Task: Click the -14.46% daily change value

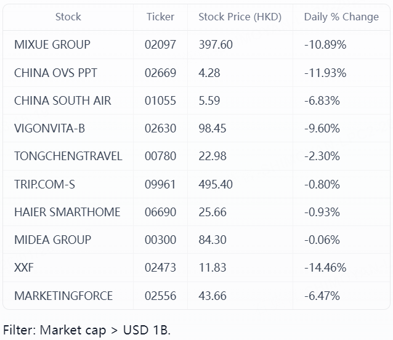Action: [x=325, y=267]
